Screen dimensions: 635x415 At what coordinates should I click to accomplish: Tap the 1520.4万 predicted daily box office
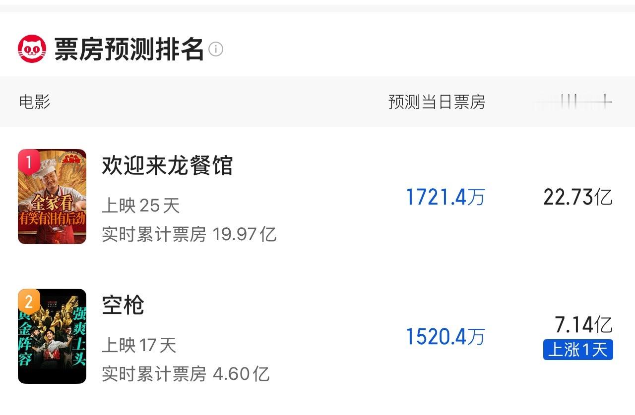click(x=445, y=337)
